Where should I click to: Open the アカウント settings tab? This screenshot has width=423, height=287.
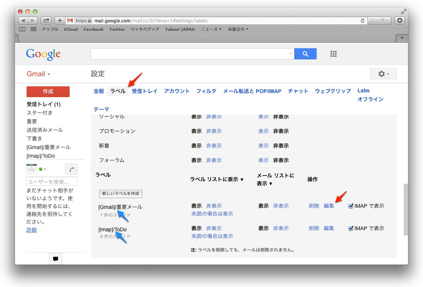(177, 91)
